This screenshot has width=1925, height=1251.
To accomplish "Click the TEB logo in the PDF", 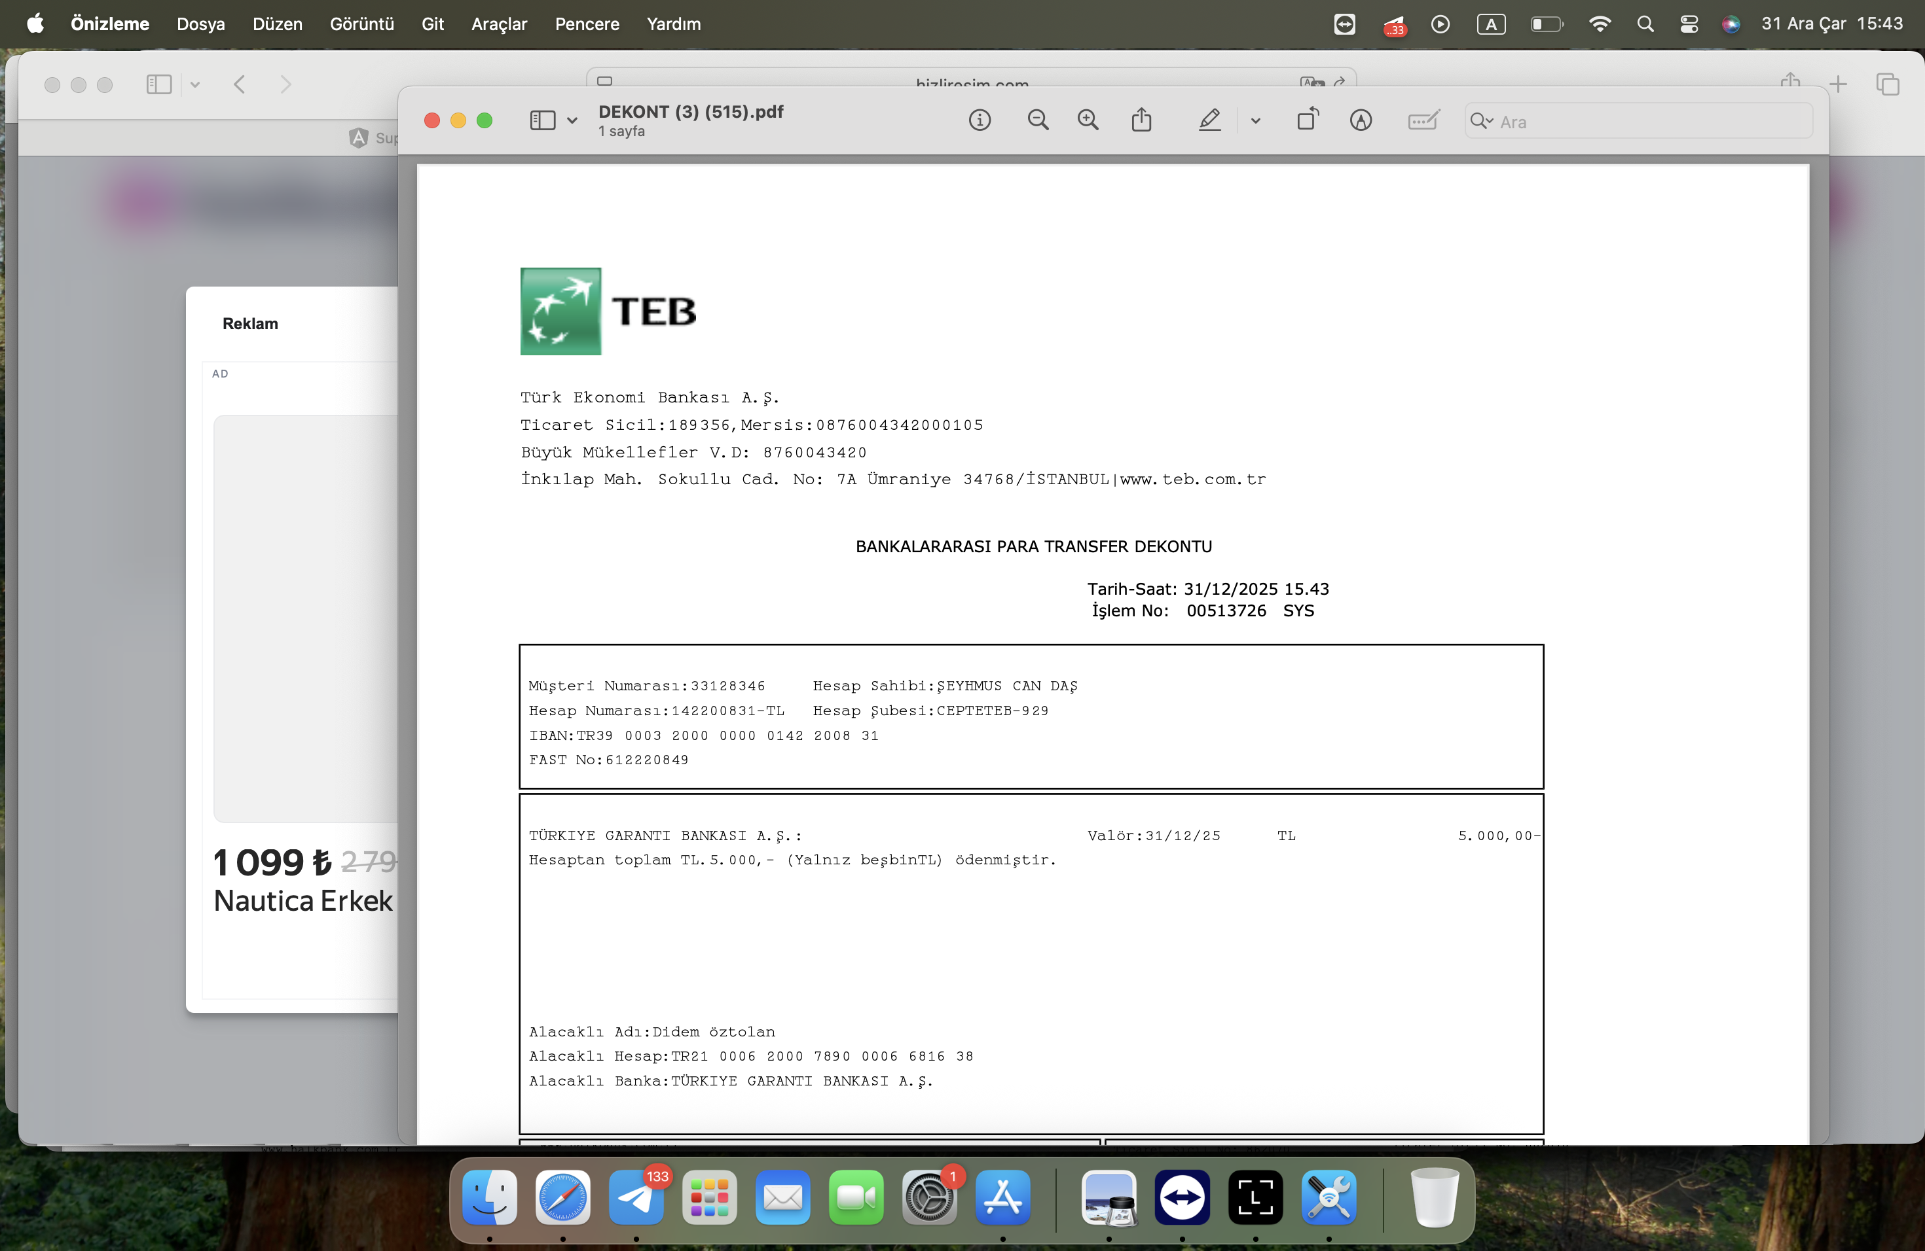I will [608, 311].
